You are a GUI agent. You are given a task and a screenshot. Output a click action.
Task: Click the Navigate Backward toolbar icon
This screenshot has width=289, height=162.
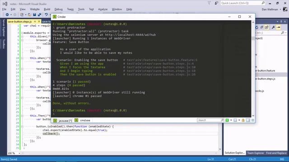click(x=7, y=14)
